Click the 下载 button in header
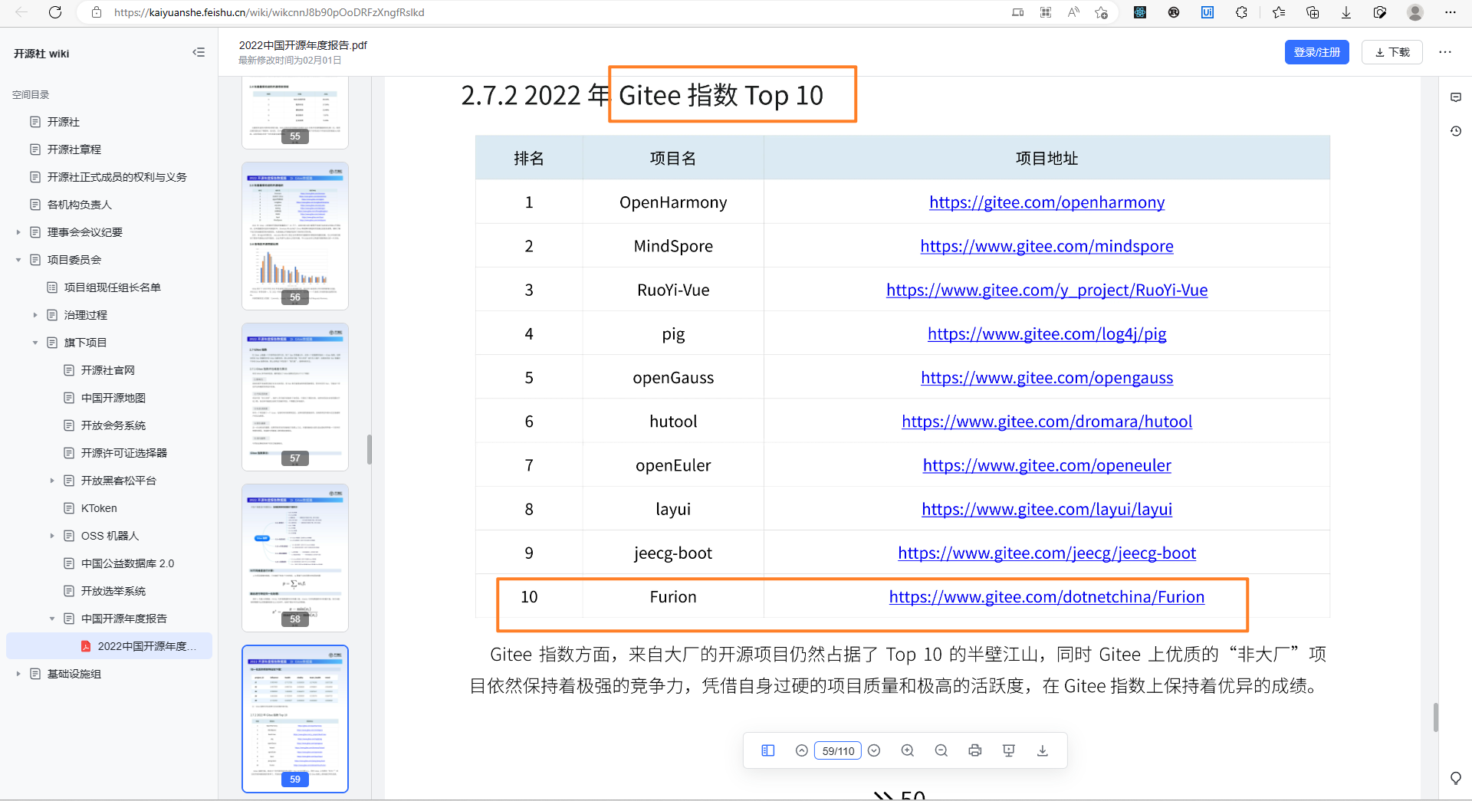The height and width of the screenshot is (801, 1472). tap(1392, 52)
